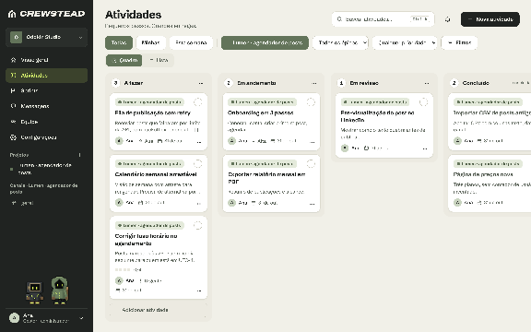Click the hooded pixel mascot
Viewport: 531px width, 332px height.
[60, 290]
